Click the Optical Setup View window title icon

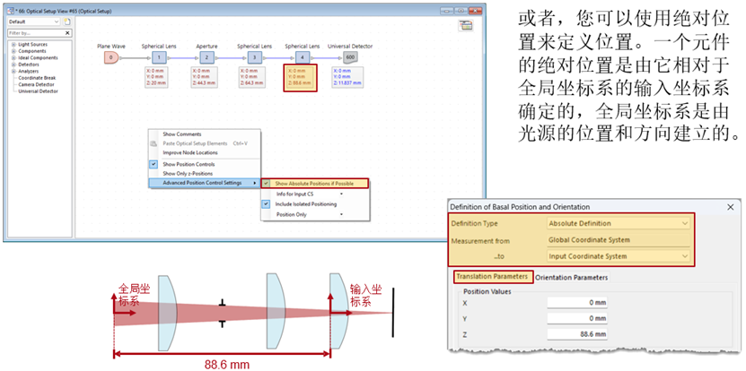click(11, 11)
